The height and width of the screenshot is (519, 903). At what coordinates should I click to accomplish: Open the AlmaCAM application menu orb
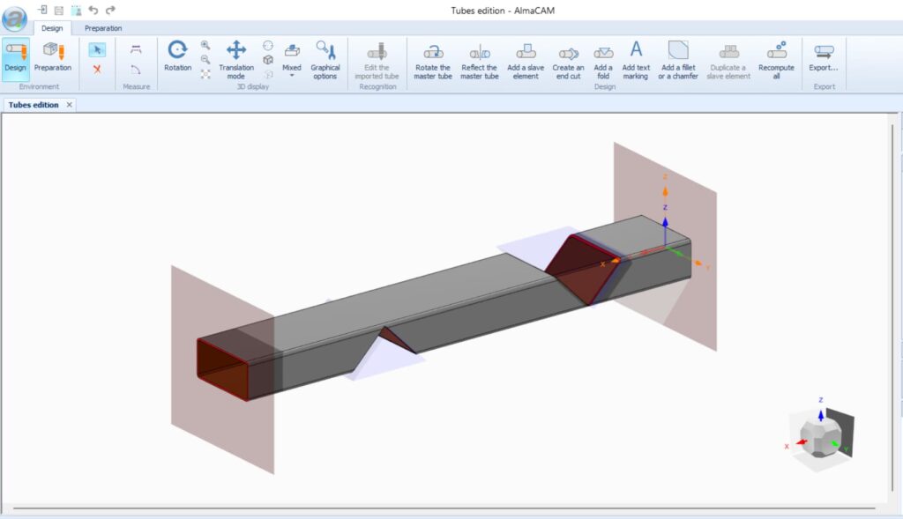(x=14, y=17)
